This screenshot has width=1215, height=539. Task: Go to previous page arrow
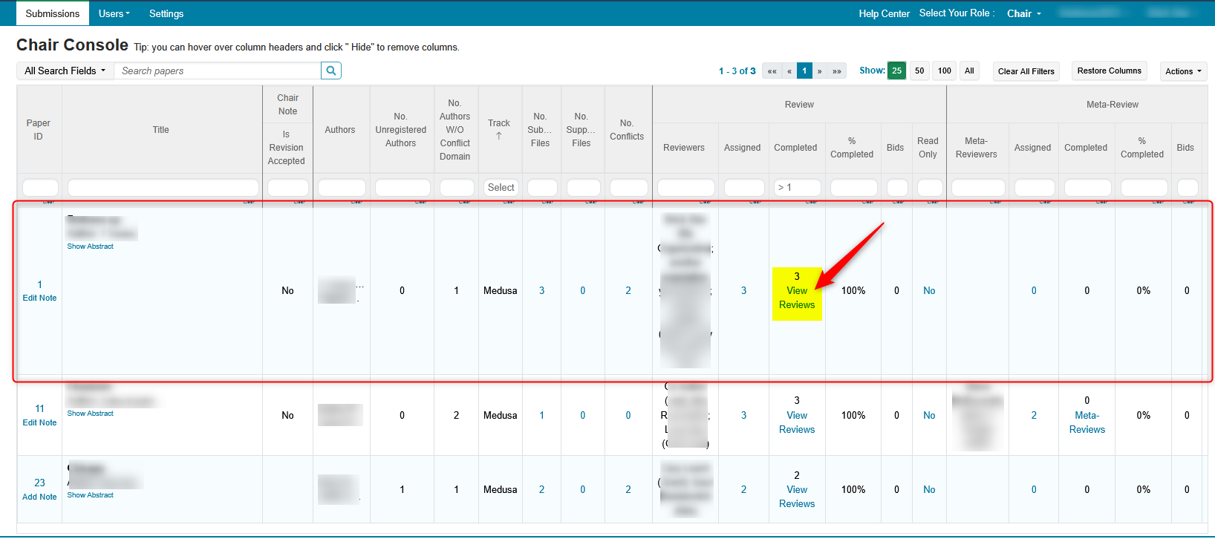789,71
